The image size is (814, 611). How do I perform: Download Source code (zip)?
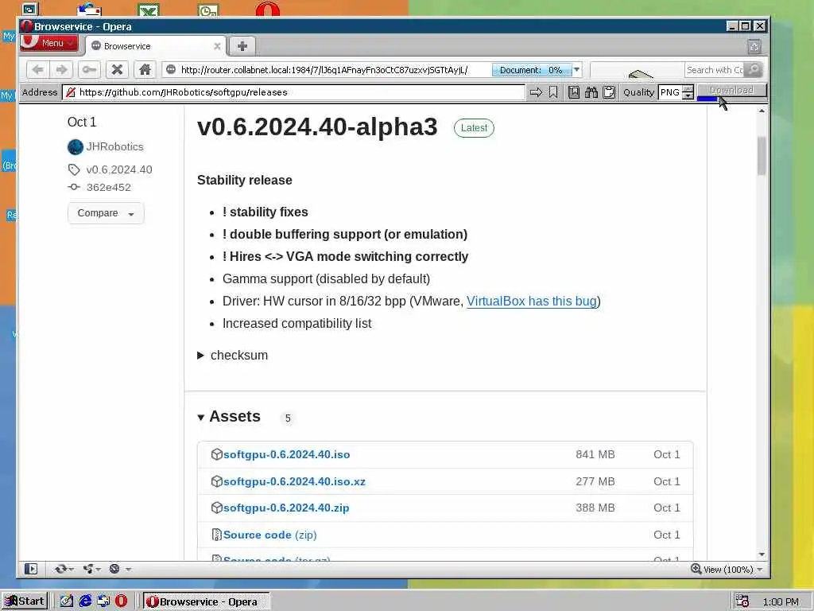pos(270,535)
